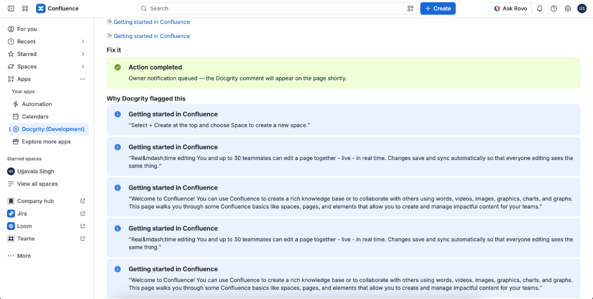Click the Why Docgrity flagged this heading
Screen dimensions: 593x299
click(x=146, y=99)
